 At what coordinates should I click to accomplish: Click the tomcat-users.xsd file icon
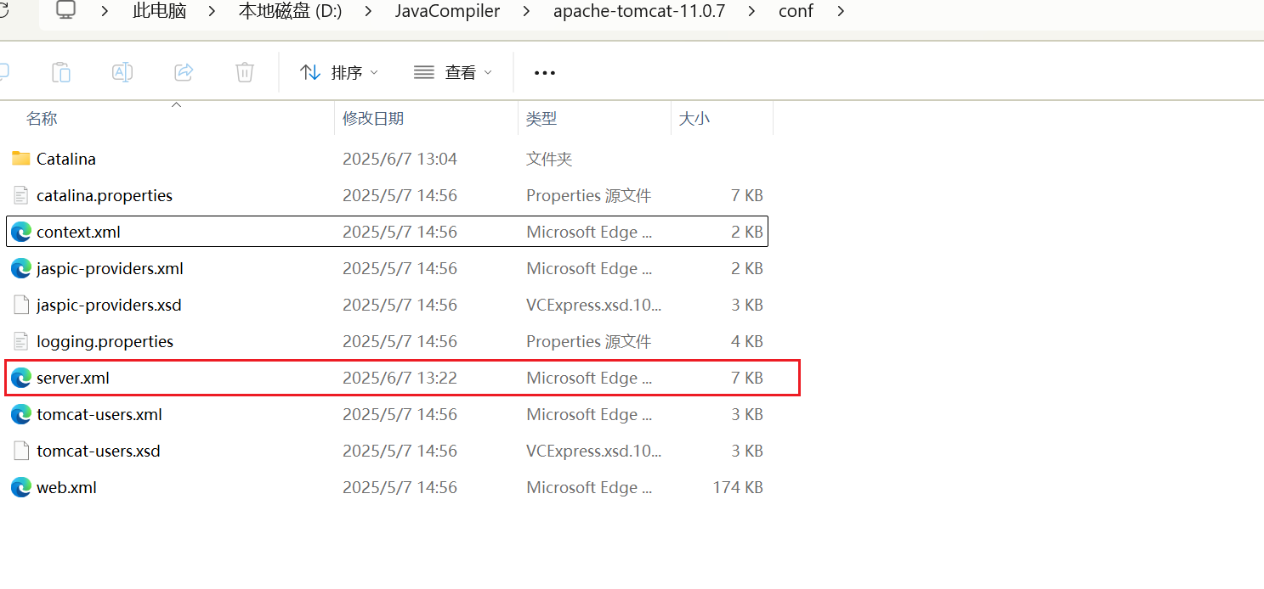tap(21, 451)
